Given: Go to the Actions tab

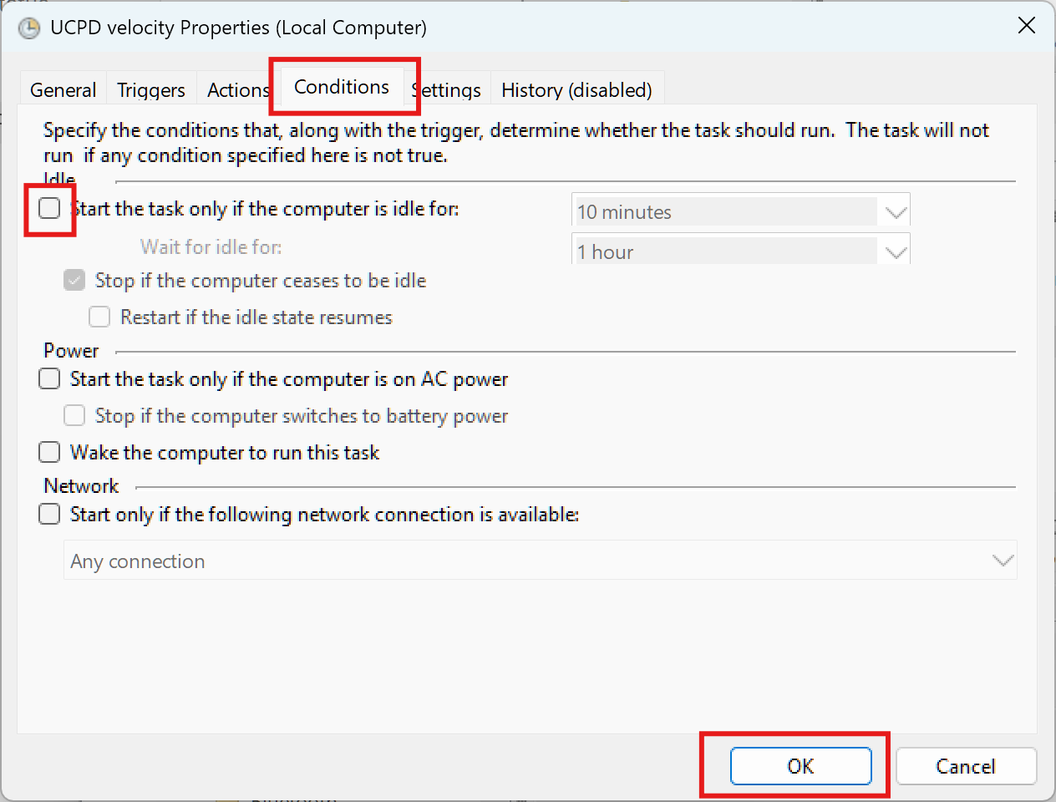Looking at the screenshot, I should 237,90.
